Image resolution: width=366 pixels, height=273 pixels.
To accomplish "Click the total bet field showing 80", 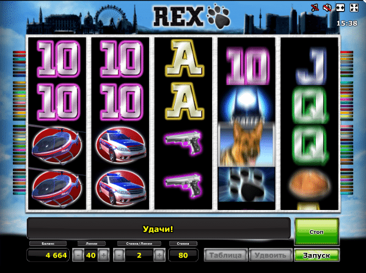I will [x=183, y=255].
